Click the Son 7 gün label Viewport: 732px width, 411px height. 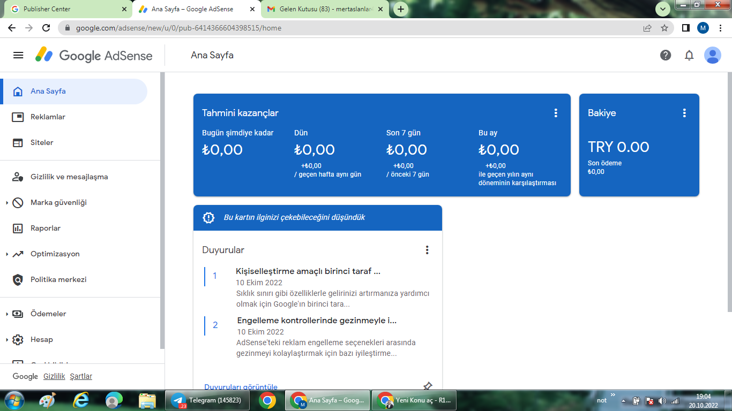(404, 133)
